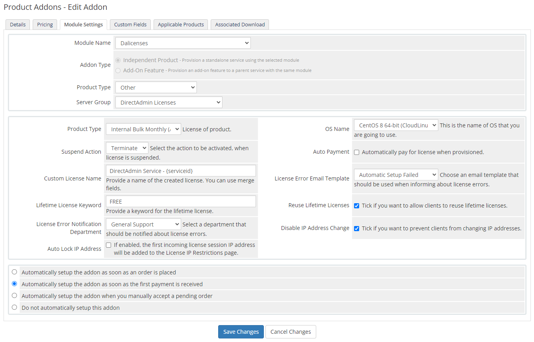Open the License Error Email Template dropdown
The image size is (534, 342).
(x=395, y=174)
